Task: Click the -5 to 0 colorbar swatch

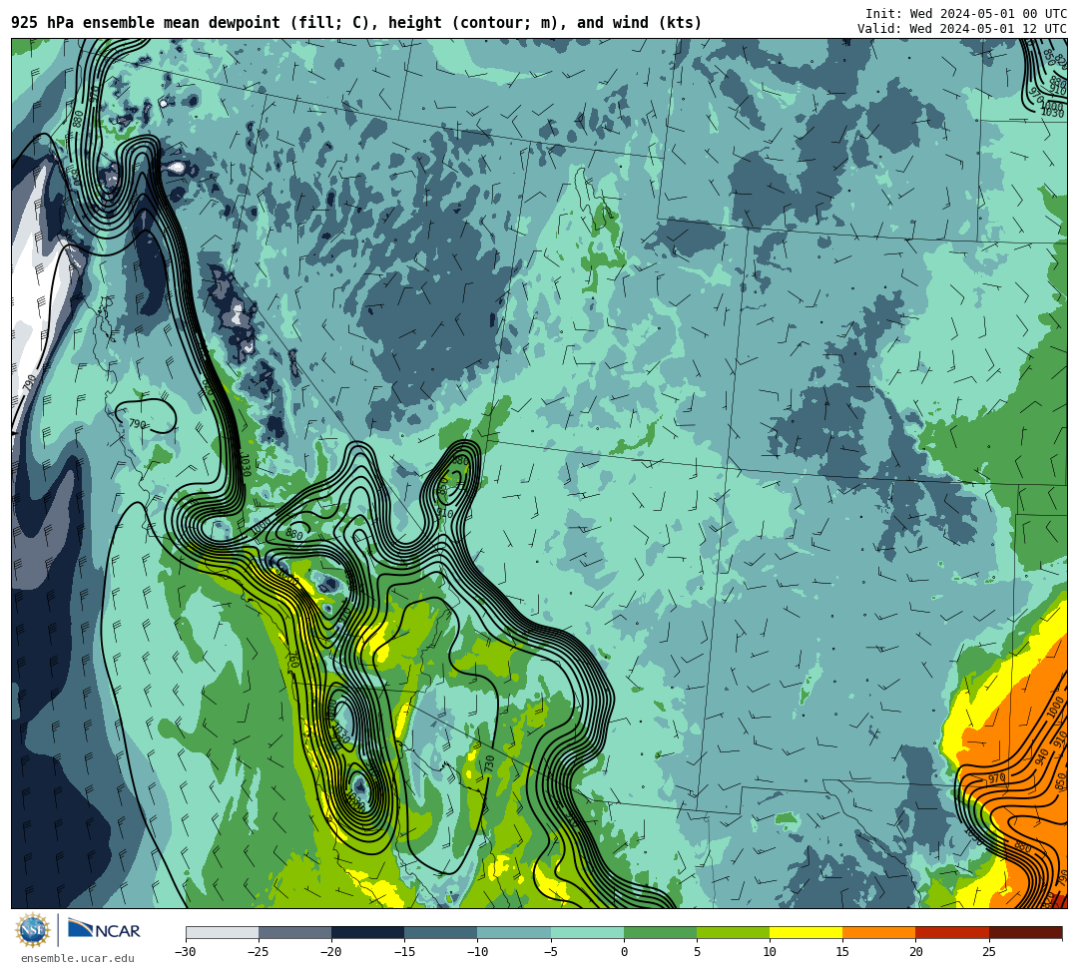Action: [x=587, y=932]
